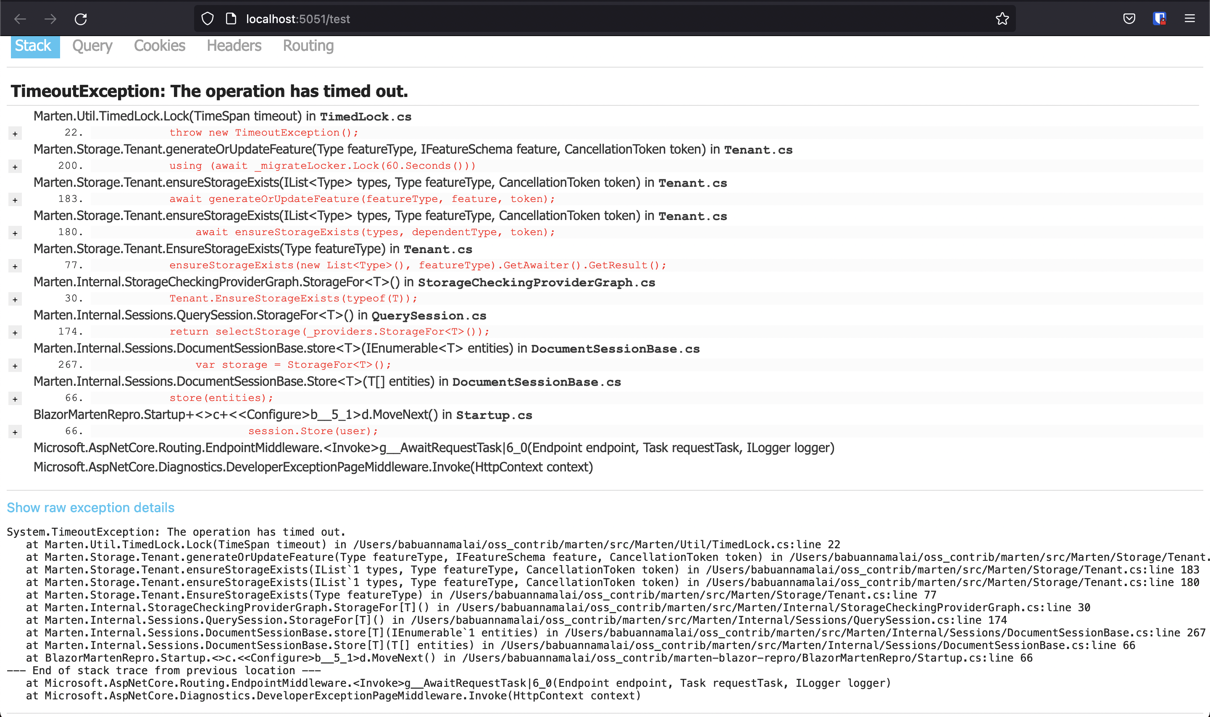
Task: Go back with browser back arrow
Action: pyautogui.click(x=20, y=19)
